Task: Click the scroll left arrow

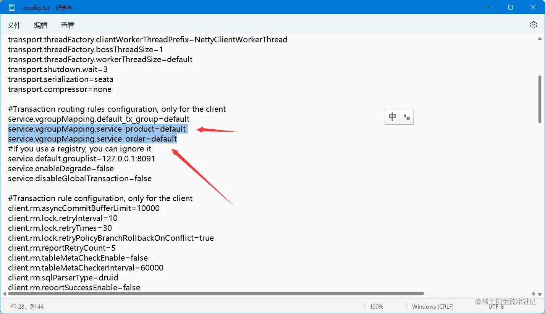Action: click(4, 294)
